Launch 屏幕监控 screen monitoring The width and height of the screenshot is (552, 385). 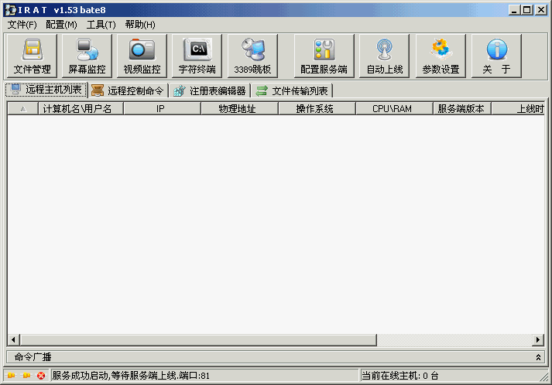pos(87,56)
